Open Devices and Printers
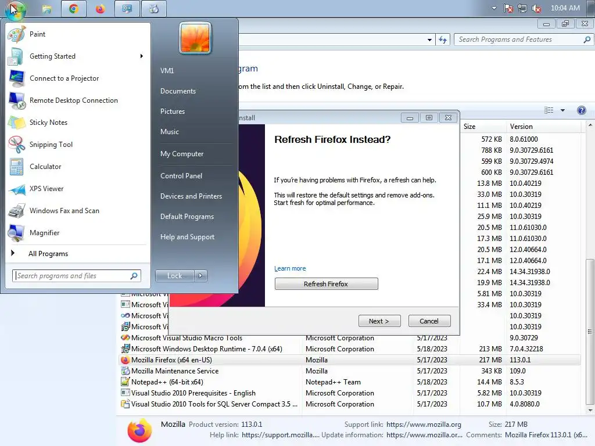The image size is (595, 446). click(191, 196)
